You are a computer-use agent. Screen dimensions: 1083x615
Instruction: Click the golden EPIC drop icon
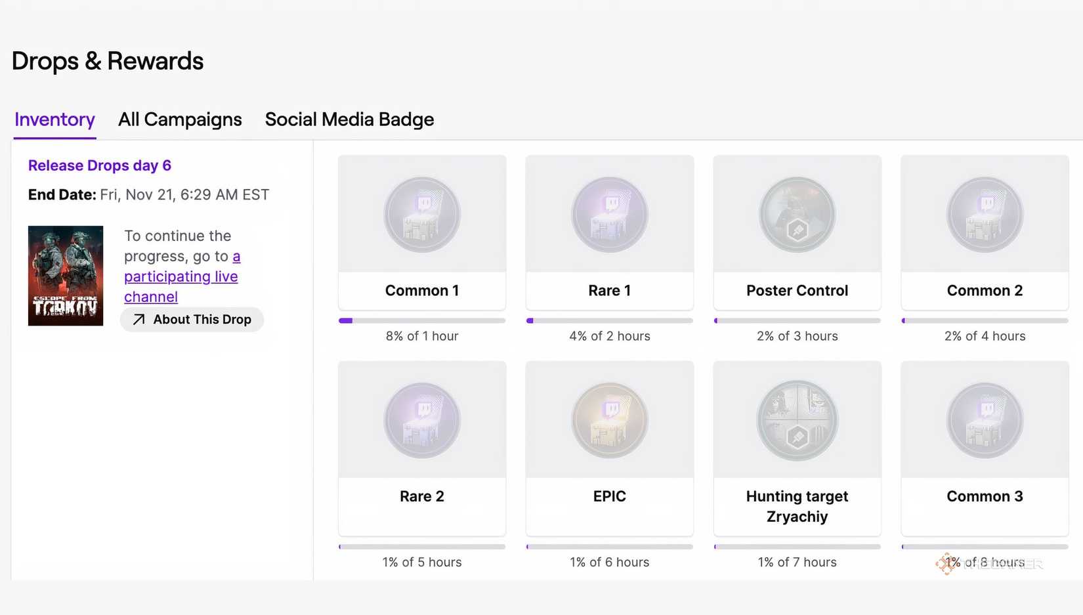pos(609,420)
